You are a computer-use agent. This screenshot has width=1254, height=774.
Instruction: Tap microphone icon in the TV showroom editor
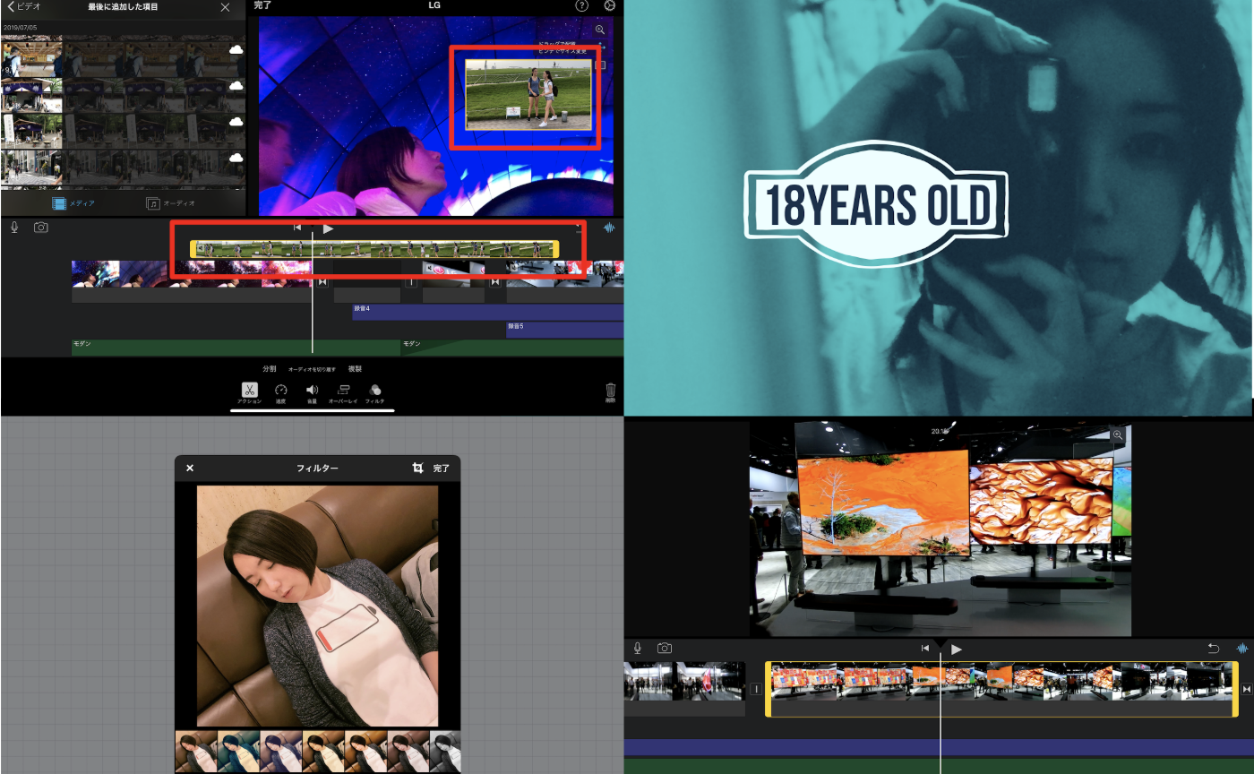(x=638, y=648)
